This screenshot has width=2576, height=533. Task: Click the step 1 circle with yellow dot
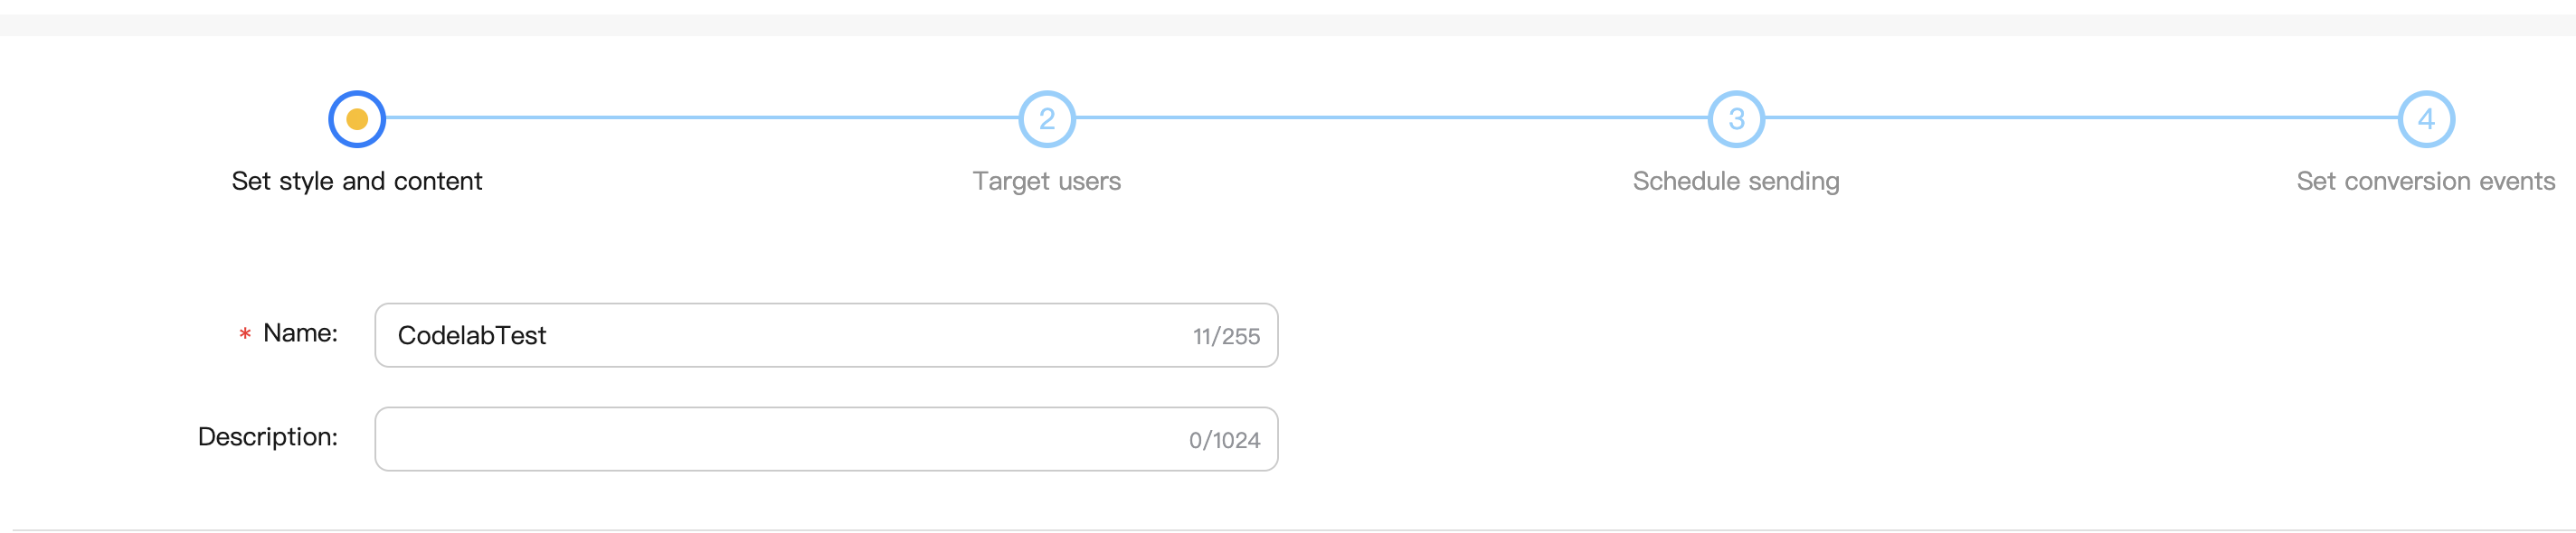point(357,118)
